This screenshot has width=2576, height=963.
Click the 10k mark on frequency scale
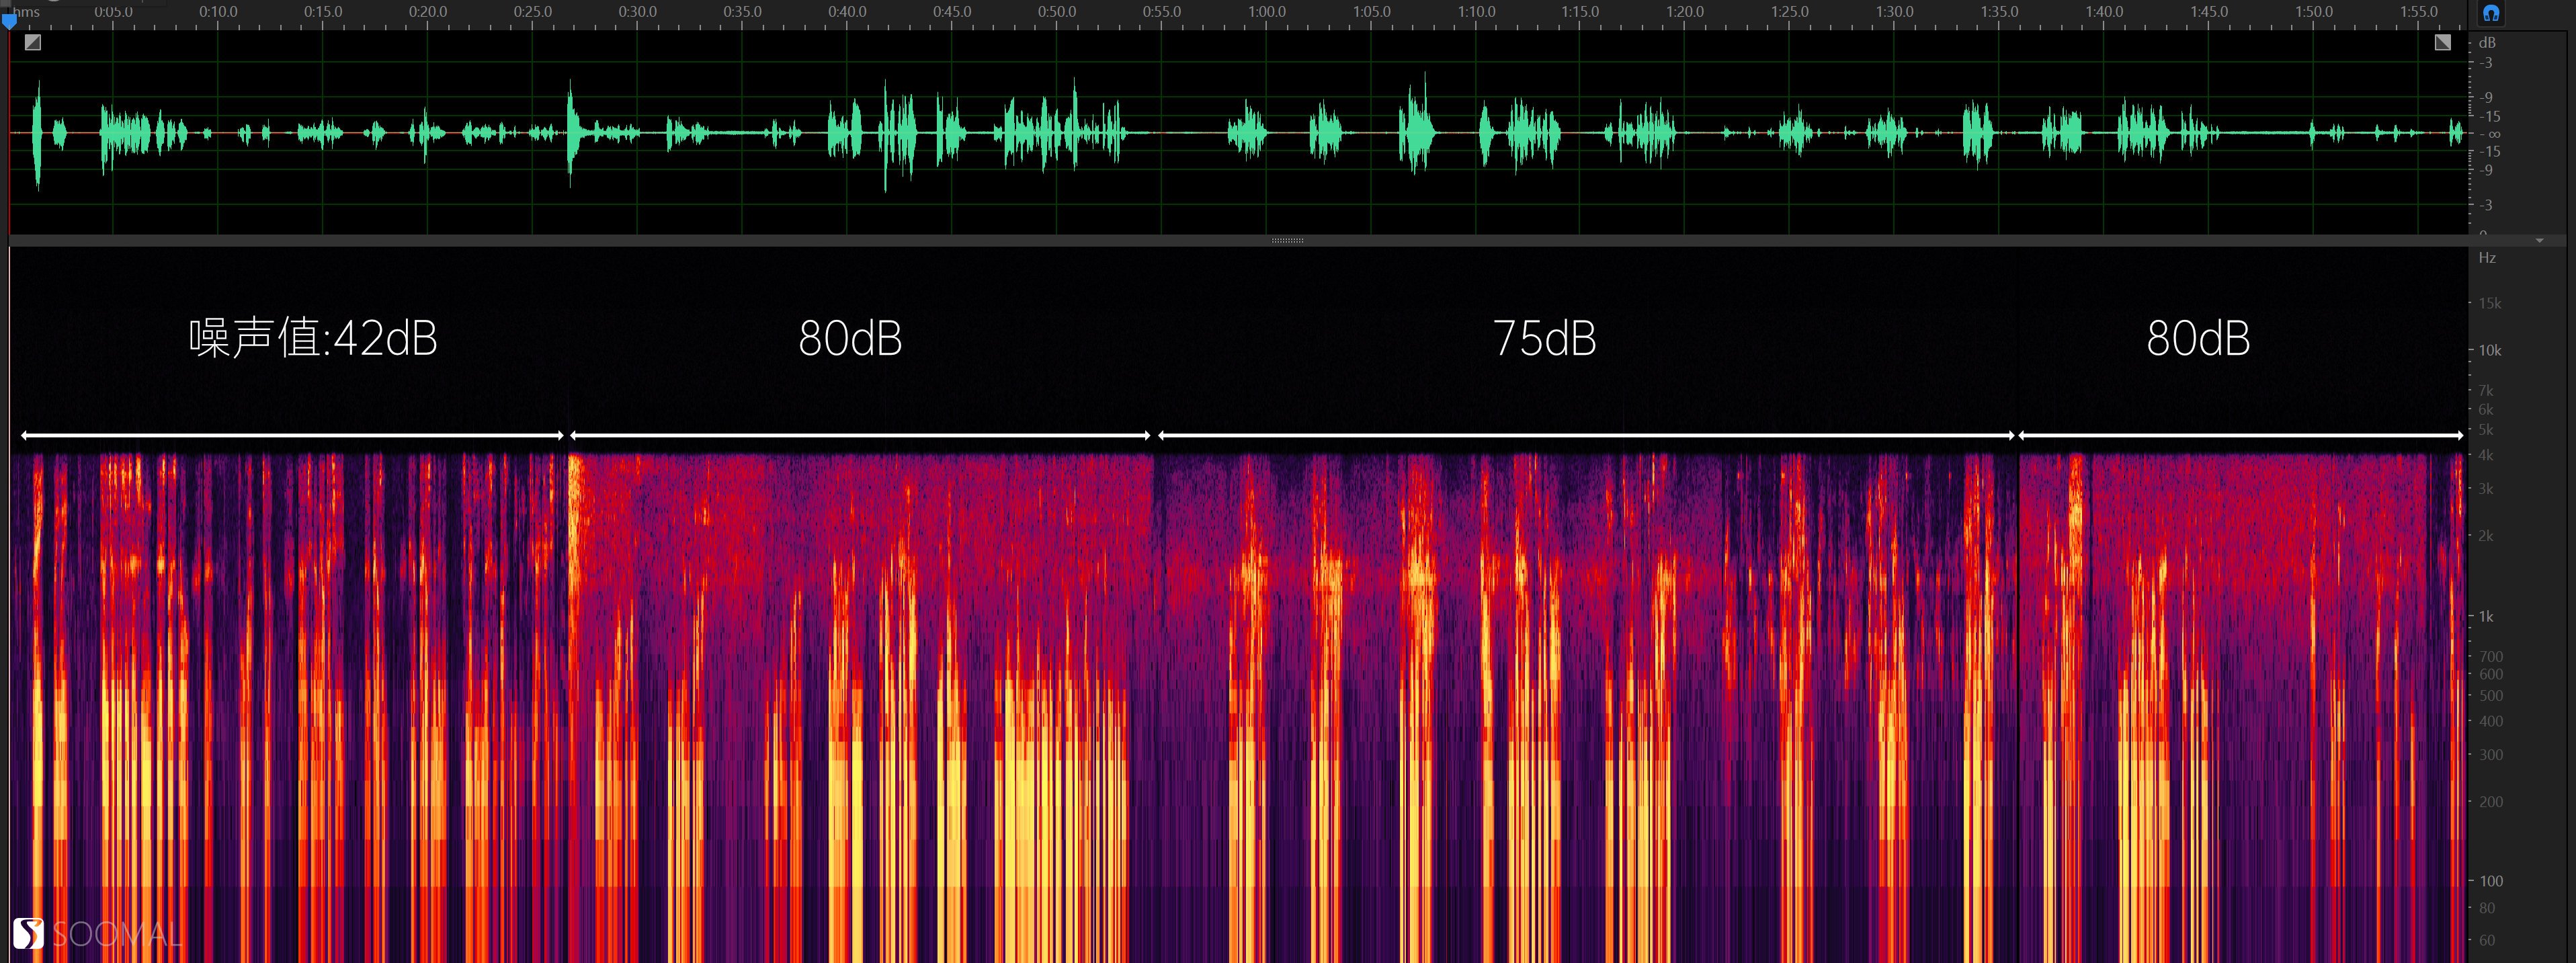(2489, 351)
